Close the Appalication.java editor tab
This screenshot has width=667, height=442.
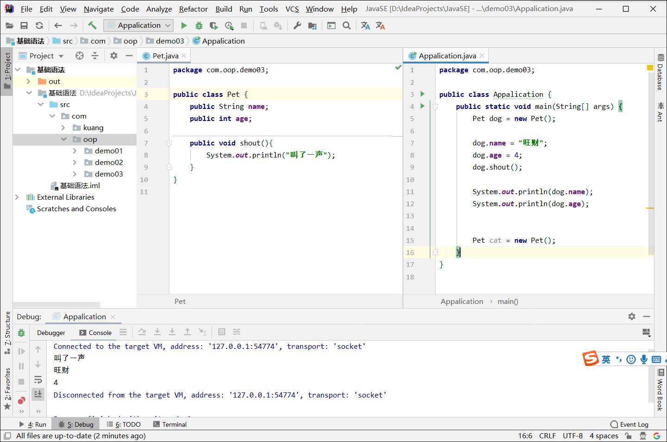(x=482, y=56)
